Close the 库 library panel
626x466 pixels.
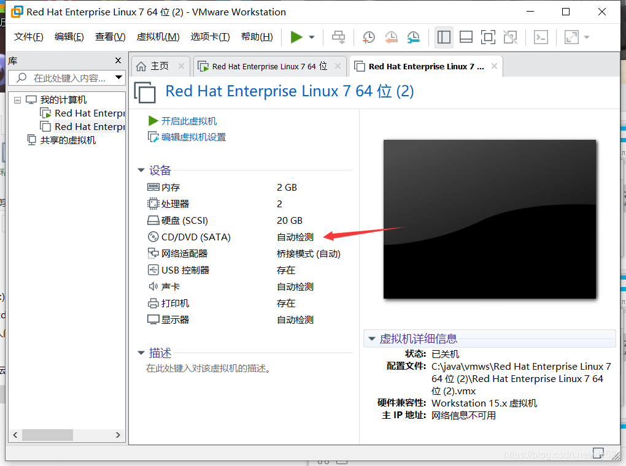pos(118,60)
